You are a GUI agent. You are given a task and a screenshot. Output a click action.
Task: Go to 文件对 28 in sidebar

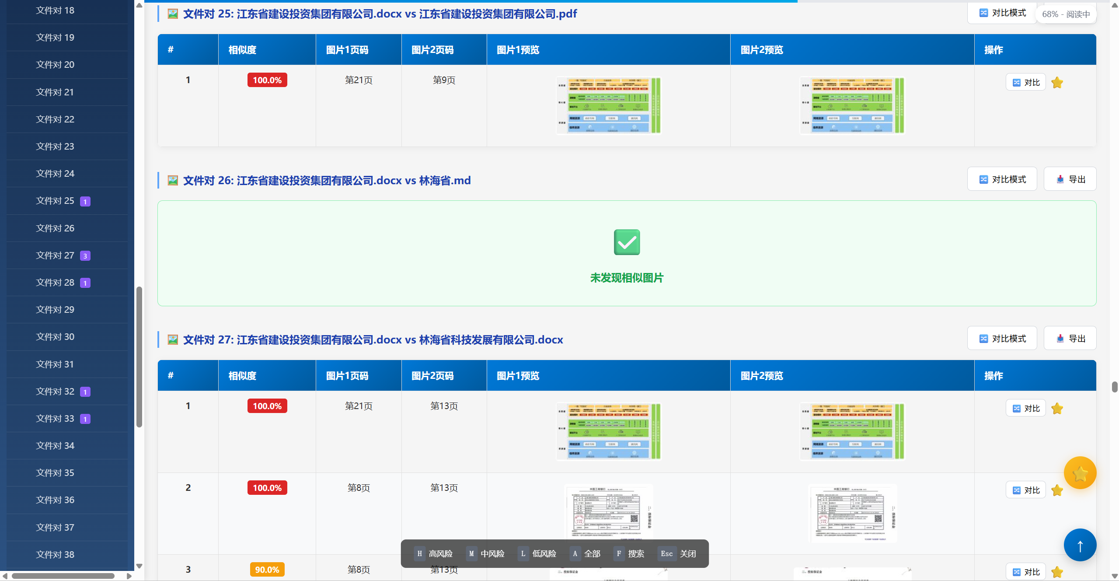tap(67, 283)
